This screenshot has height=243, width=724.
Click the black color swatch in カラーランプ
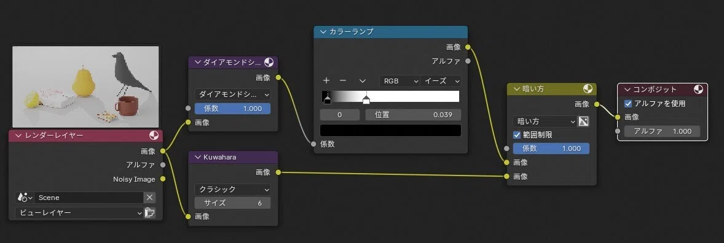[391, 131]
